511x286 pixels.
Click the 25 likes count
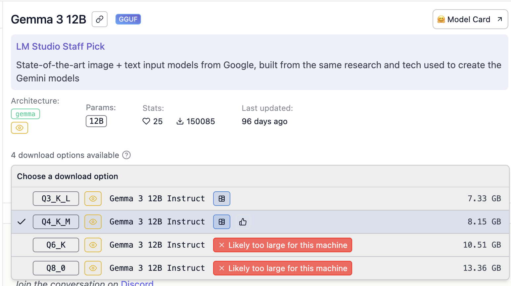[158, 121]
